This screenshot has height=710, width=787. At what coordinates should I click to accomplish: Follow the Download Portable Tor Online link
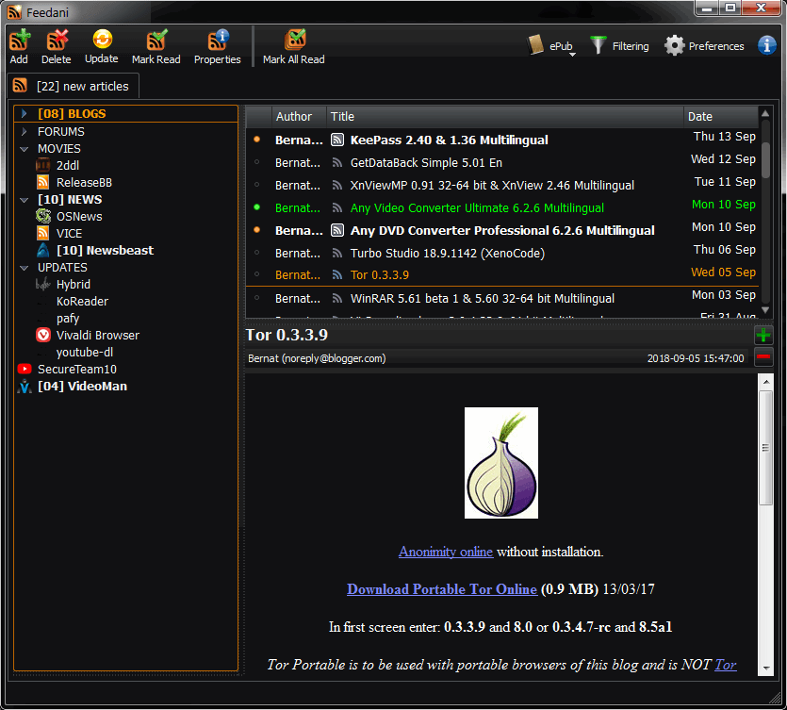point(442,589)
